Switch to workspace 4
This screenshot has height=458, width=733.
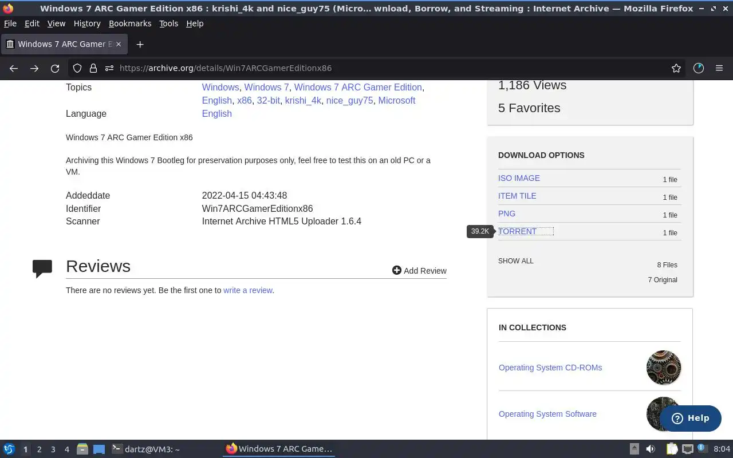click(x=67, y=449)
